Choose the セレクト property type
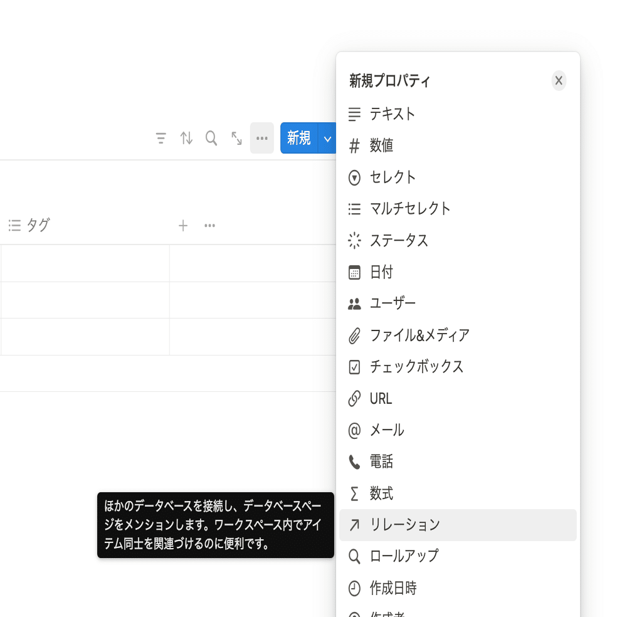 [x=458, y=177]
